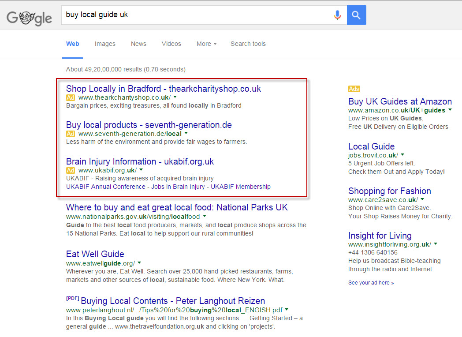The width and height of the screenshot is (462, 337).
Task: Click www.amazon.co.uk/UK+guides URL text
Action: [397, 110]
